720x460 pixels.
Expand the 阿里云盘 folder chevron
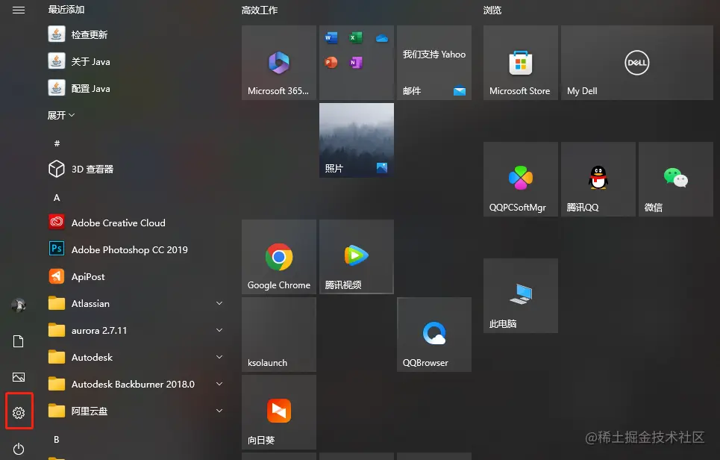tap(219, 411)
